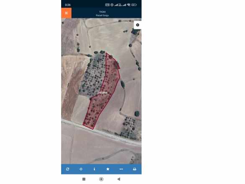
Task: Tap the Wi-Fi icon in status bar
Action: (129, 5)
